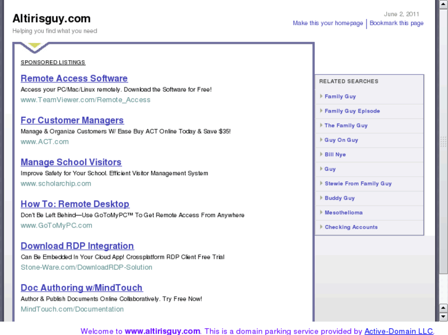This screenshot has height=335, width=448.
Task: Click the vertical scrollbar thumb
Action: point(444,141)
